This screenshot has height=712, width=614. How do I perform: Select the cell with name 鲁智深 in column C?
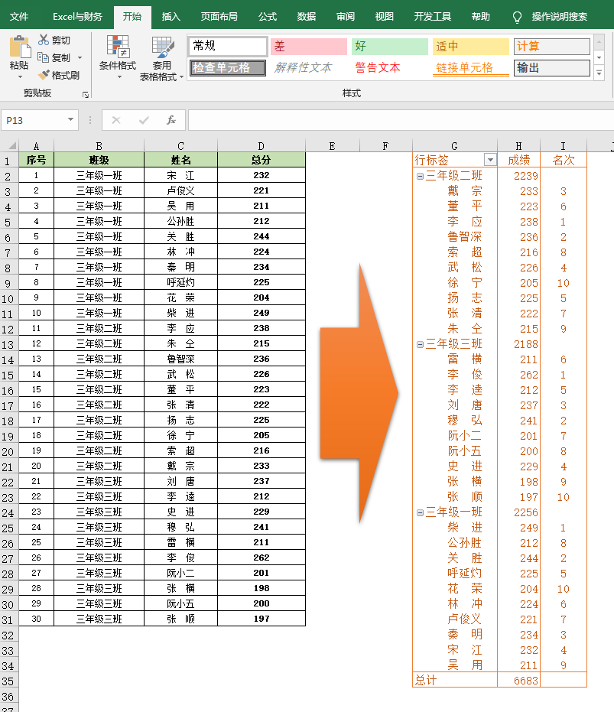click(x=180, y=359)
